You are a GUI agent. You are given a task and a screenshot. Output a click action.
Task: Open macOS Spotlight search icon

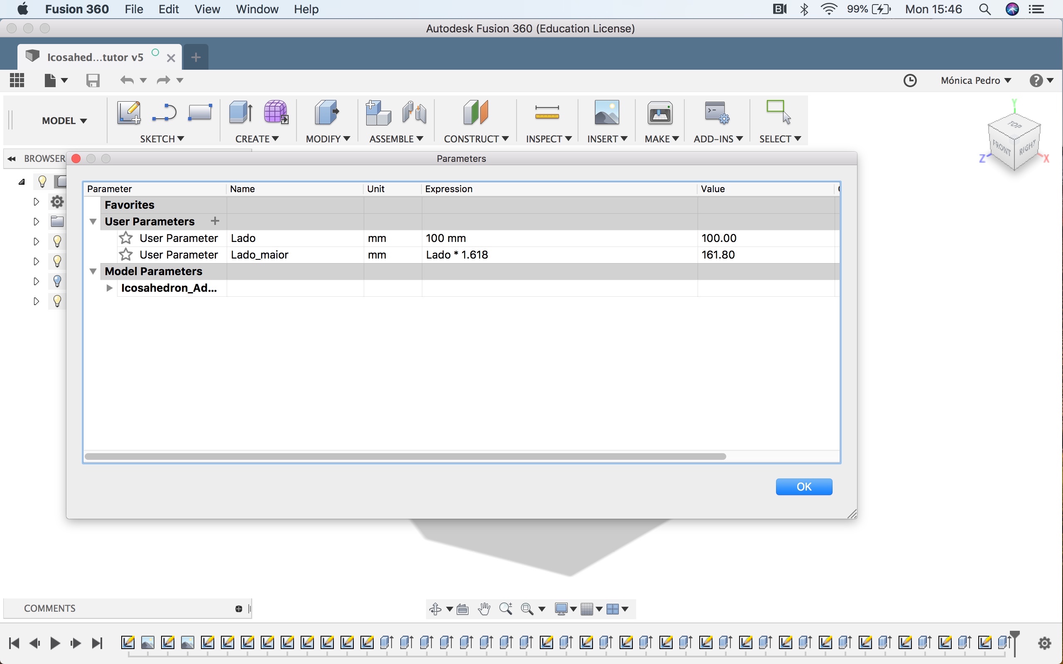pos(985,9)
